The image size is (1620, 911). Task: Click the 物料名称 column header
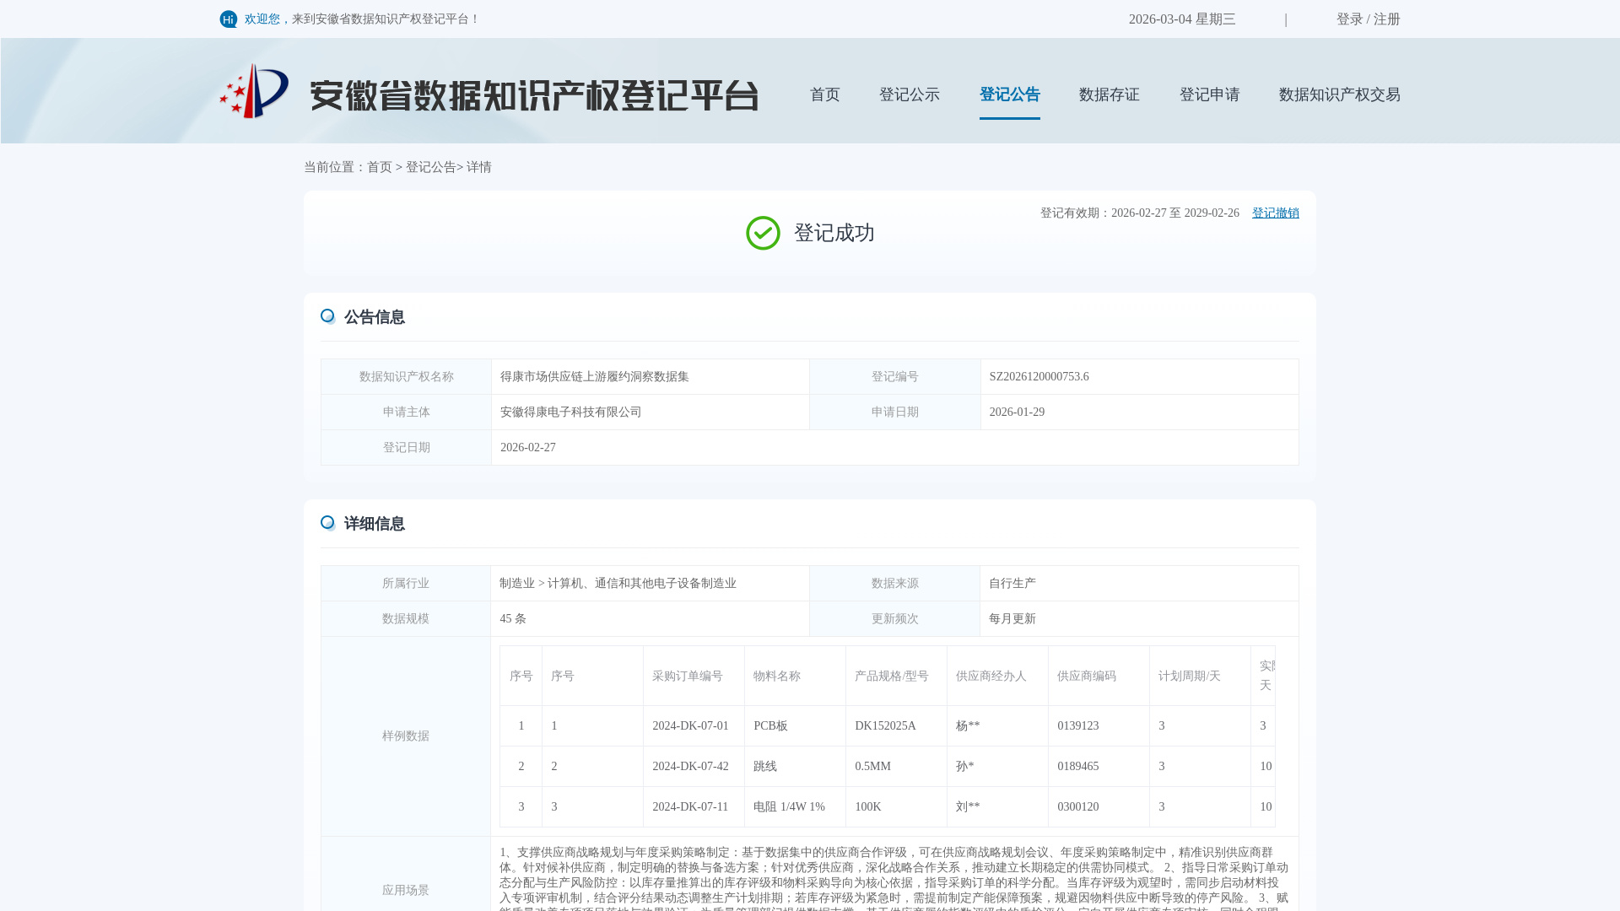[777, 677]
